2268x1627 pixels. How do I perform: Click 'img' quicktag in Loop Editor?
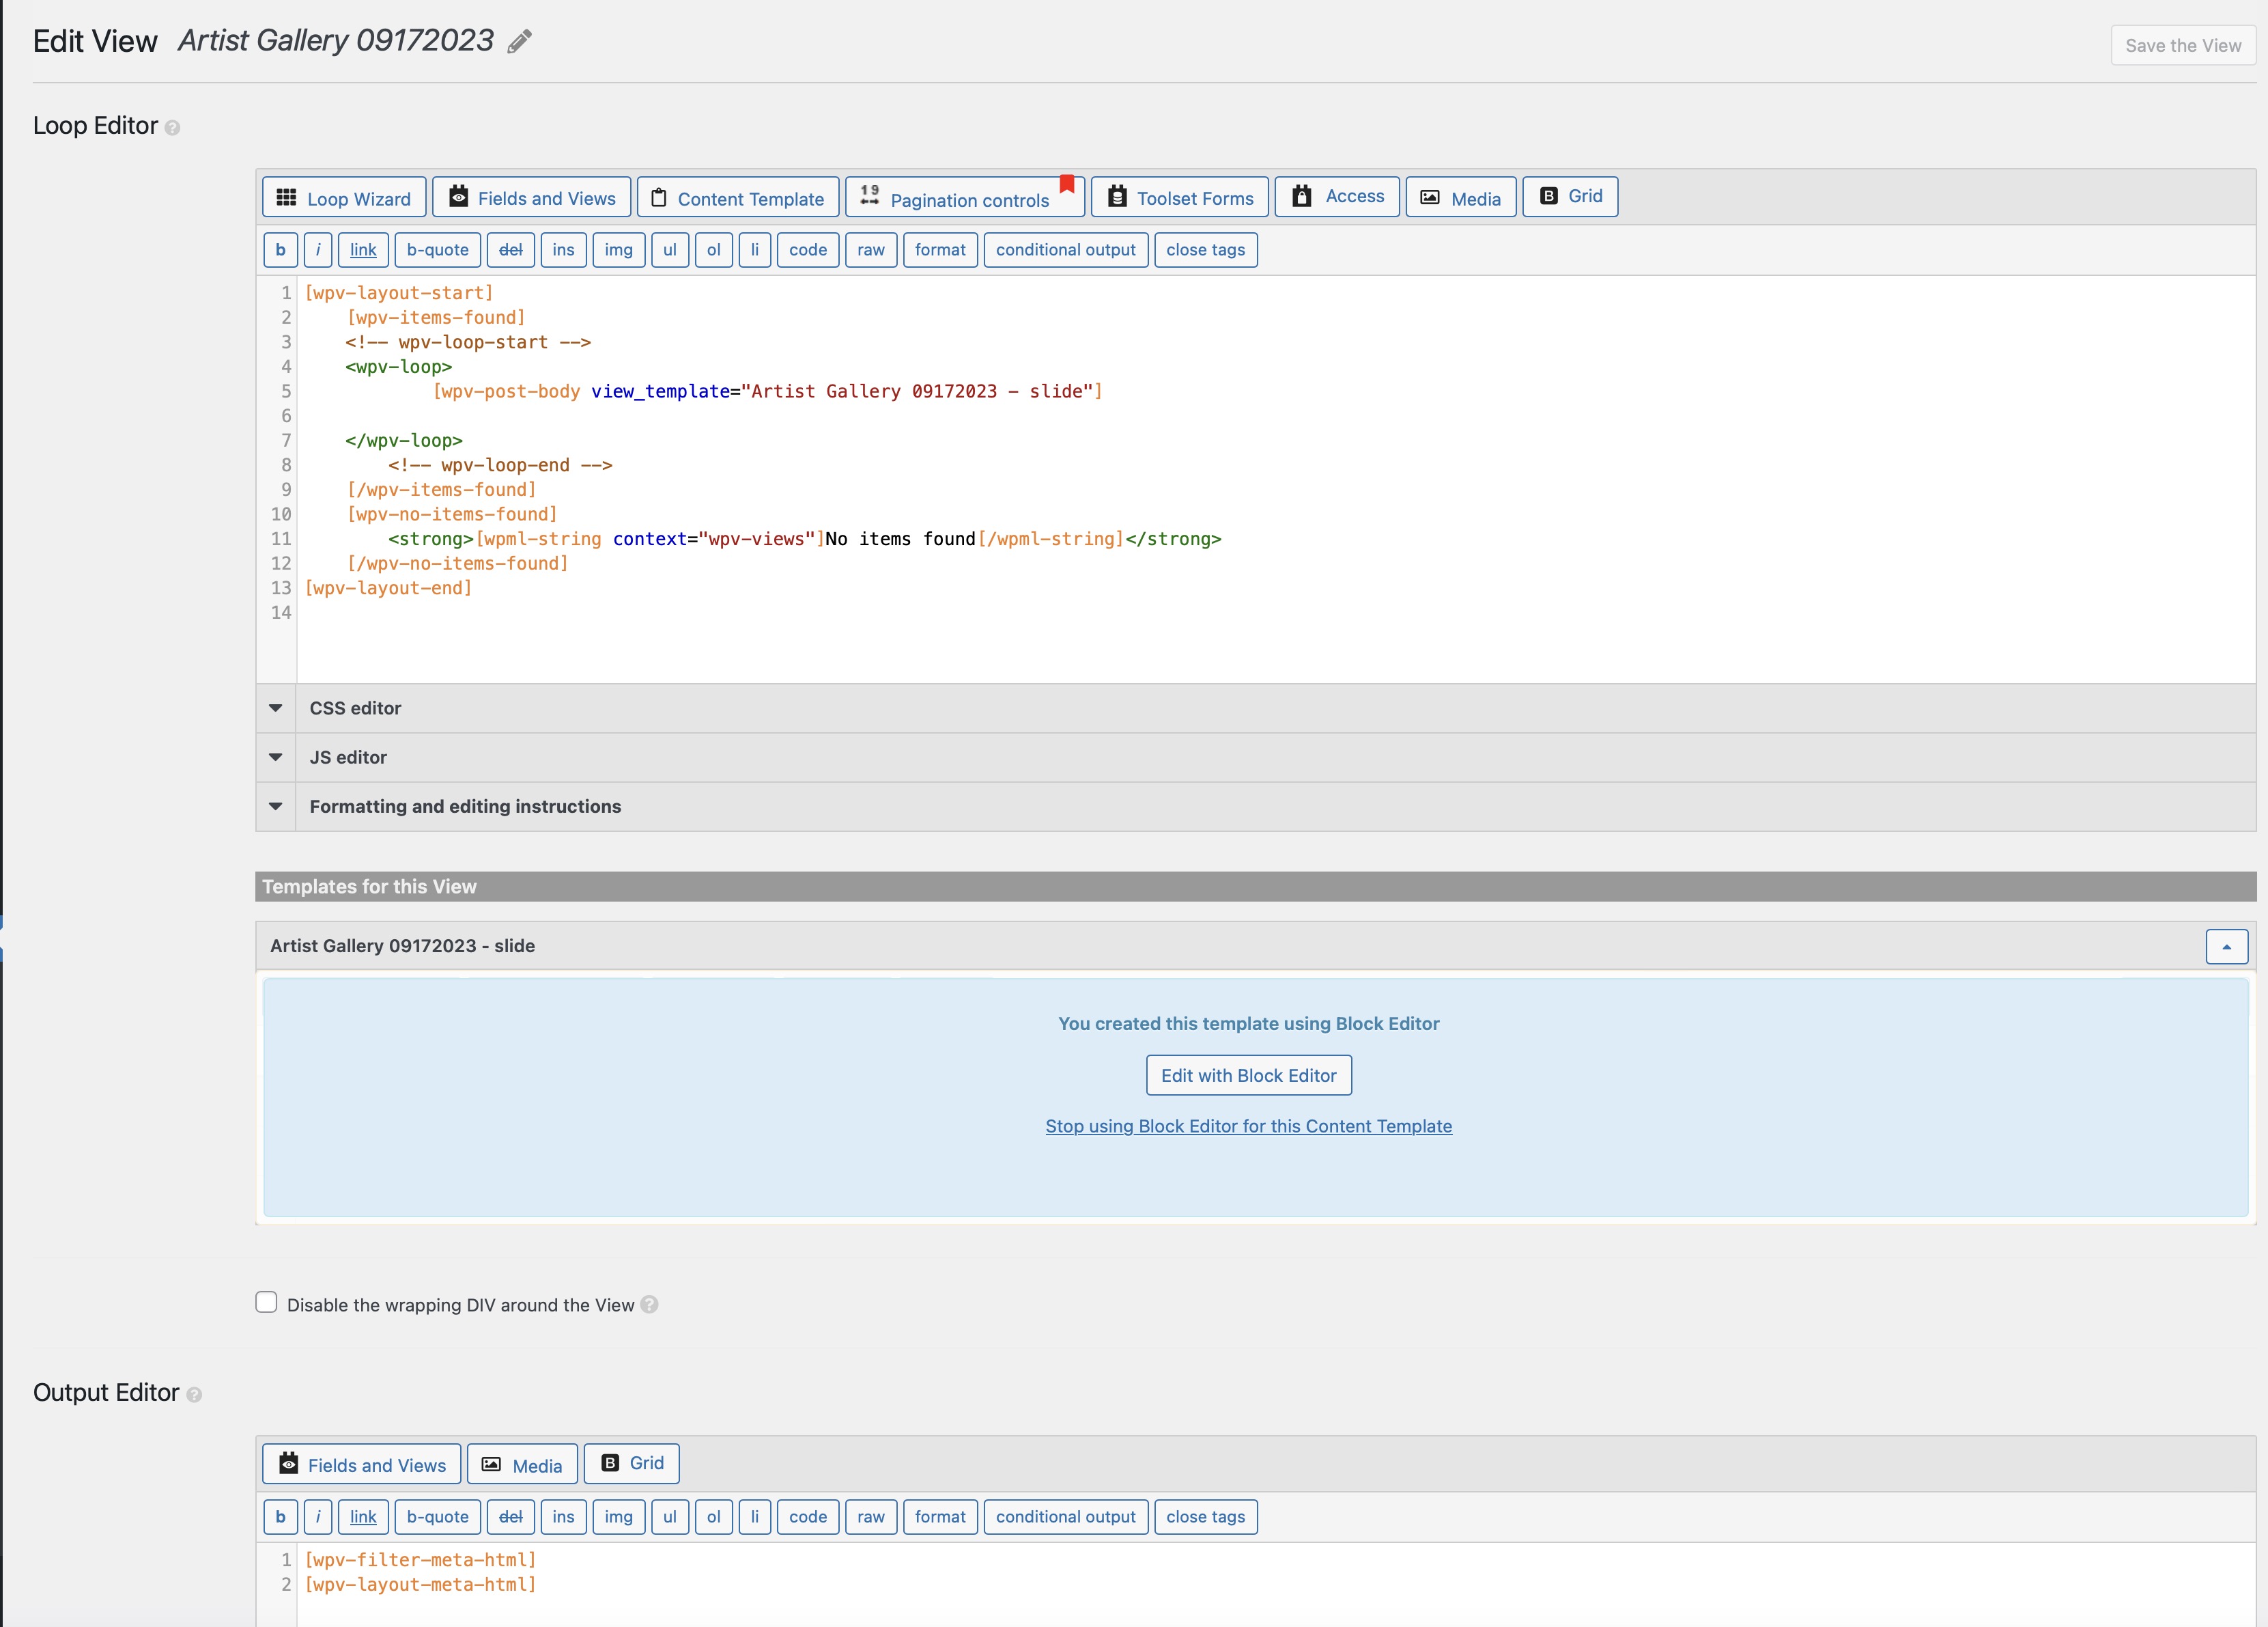pos(619,250)
